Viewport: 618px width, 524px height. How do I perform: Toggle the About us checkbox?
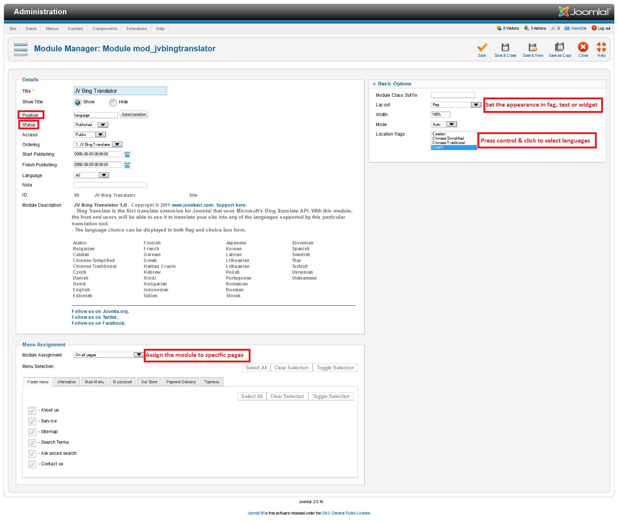pos(32,410)
